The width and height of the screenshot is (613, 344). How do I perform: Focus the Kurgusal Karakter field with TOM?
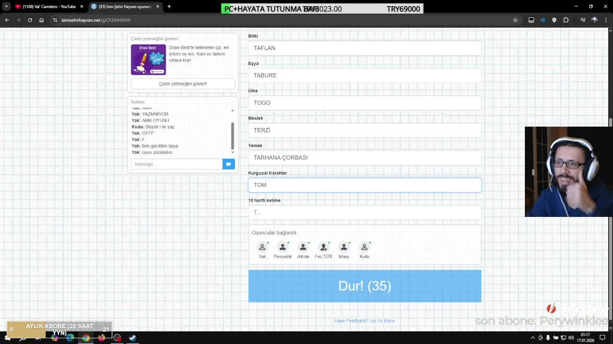pyautogui.click(x=364, y=185)
